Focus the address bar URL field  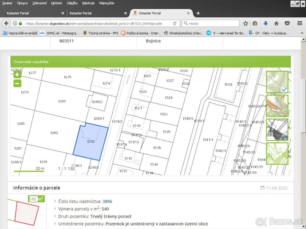click(x=94, y=23)
